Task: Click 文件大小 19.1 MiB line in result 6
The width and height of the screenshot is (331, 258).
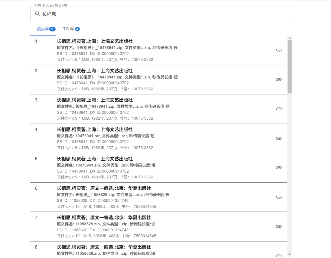Action: pos(106,207)
